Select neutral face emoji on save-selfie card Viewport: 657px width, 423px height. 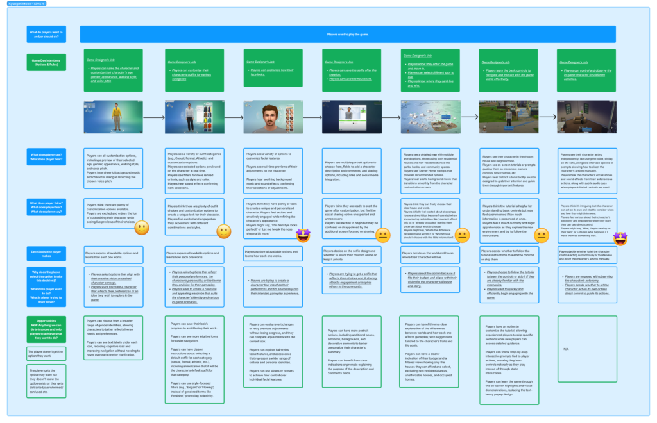coord(383,235)
